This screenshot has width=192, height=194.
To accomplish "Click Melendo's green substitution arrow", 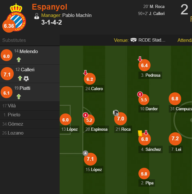I will [x=19, y=60].
